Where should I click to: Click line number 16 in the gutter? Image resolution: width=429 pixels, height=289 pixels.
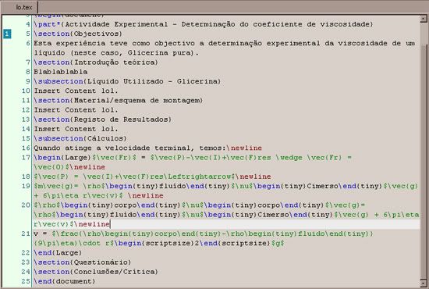pos(26,148)
